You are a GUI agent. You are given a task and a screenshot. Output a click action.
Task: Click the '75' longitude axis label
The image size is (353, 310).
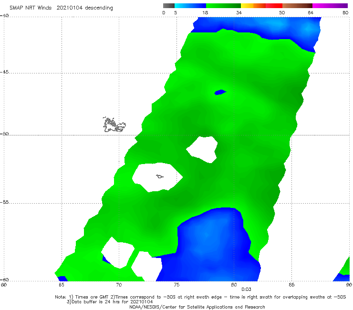point(176,285)
